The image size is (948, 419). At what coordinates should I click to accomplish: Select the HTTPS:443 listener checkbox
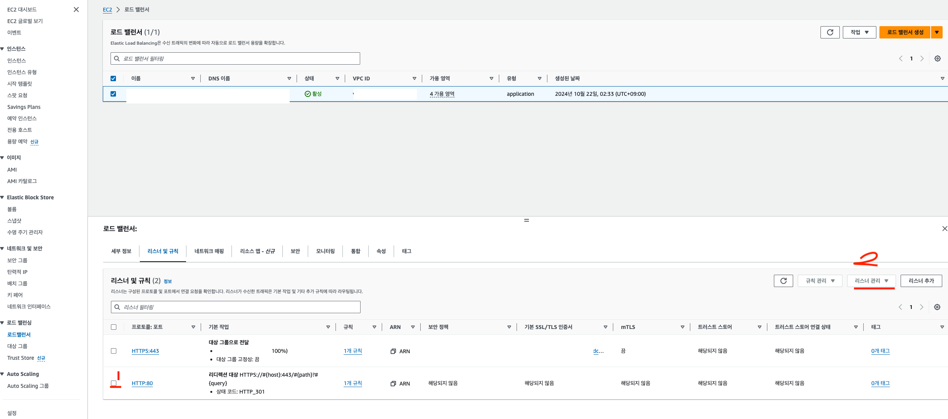click(x=114, y=351)
